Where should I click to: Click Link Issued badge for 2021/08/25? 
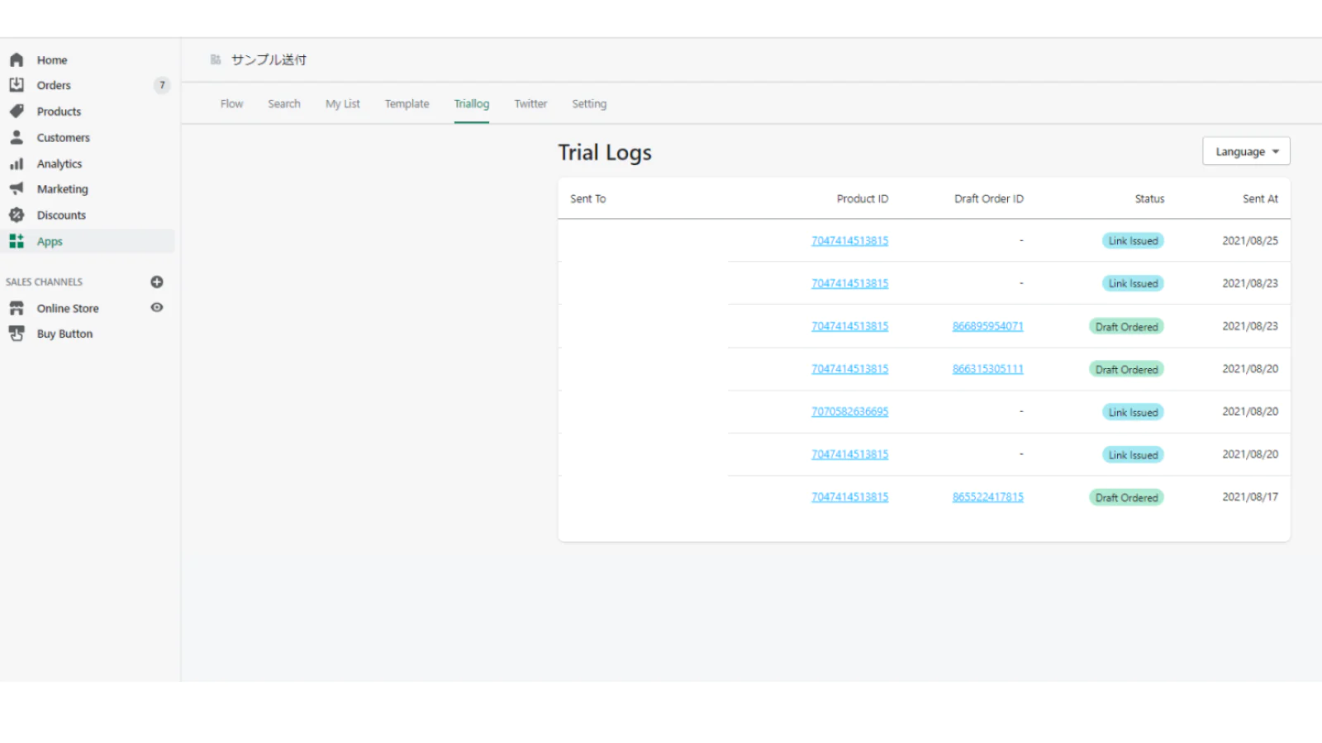1133,241
